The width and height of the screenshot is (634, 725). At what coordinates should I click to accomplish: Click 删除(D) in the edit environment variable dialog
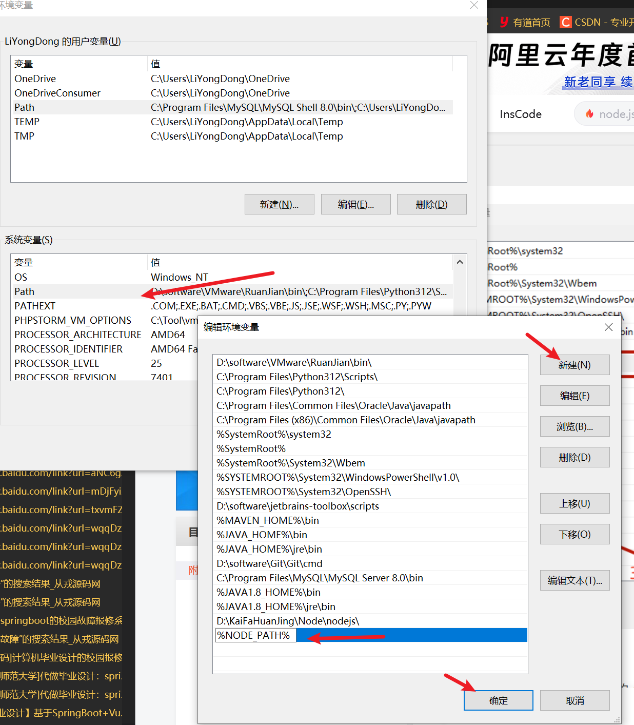(574, 457)
